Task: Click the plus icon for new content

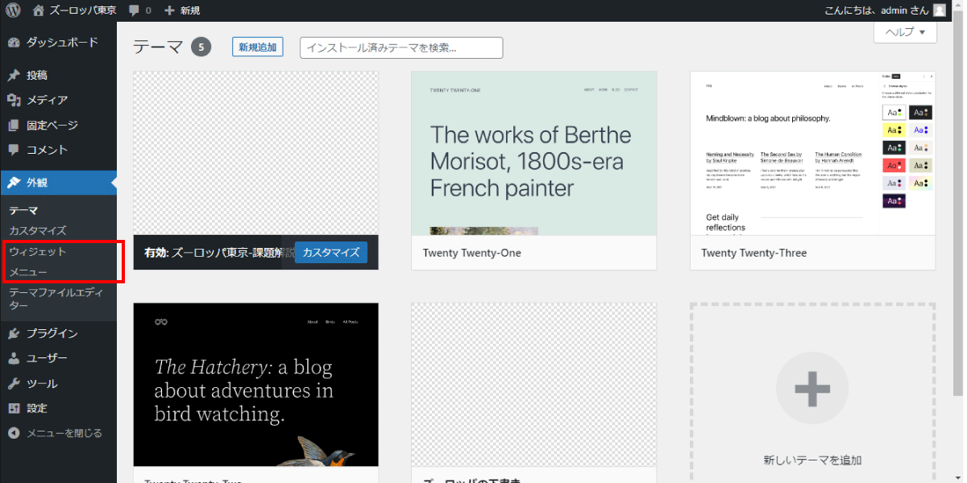Action: 169,10
